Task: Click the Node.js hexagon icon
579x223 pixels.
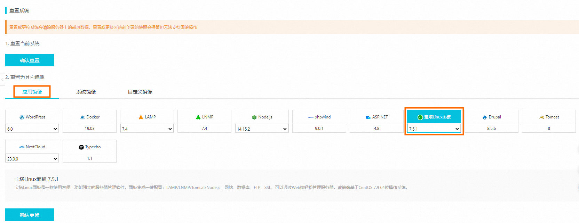Action: tap(254, 117)
